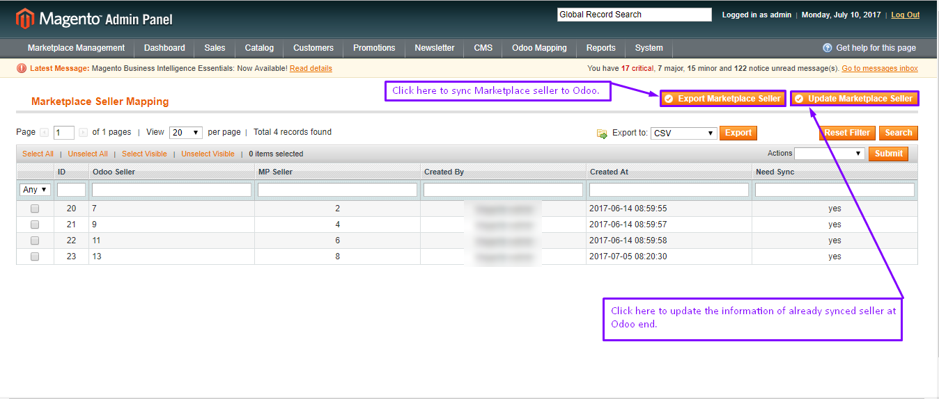
Task: Open the Reports menu
Action: coord(600,48)
